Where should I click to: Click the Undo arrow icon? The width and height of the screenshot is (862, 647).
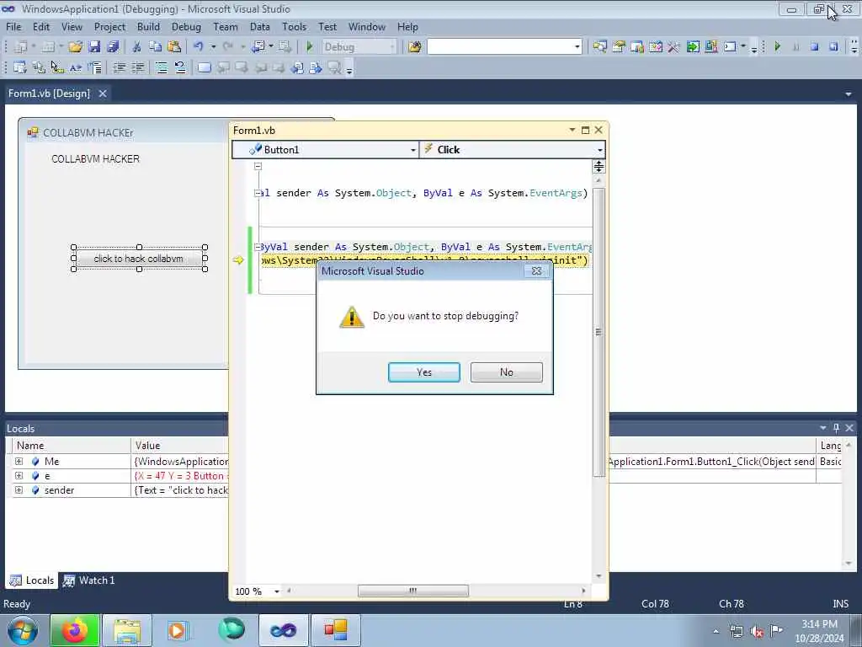tap(199, 47)
